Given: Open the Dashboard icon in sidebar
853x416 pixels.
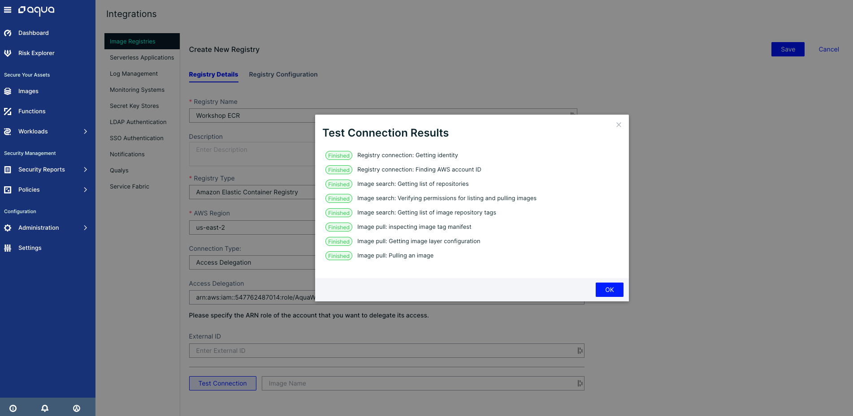Looking at the screenshot, I should click(x=8, y=33).
